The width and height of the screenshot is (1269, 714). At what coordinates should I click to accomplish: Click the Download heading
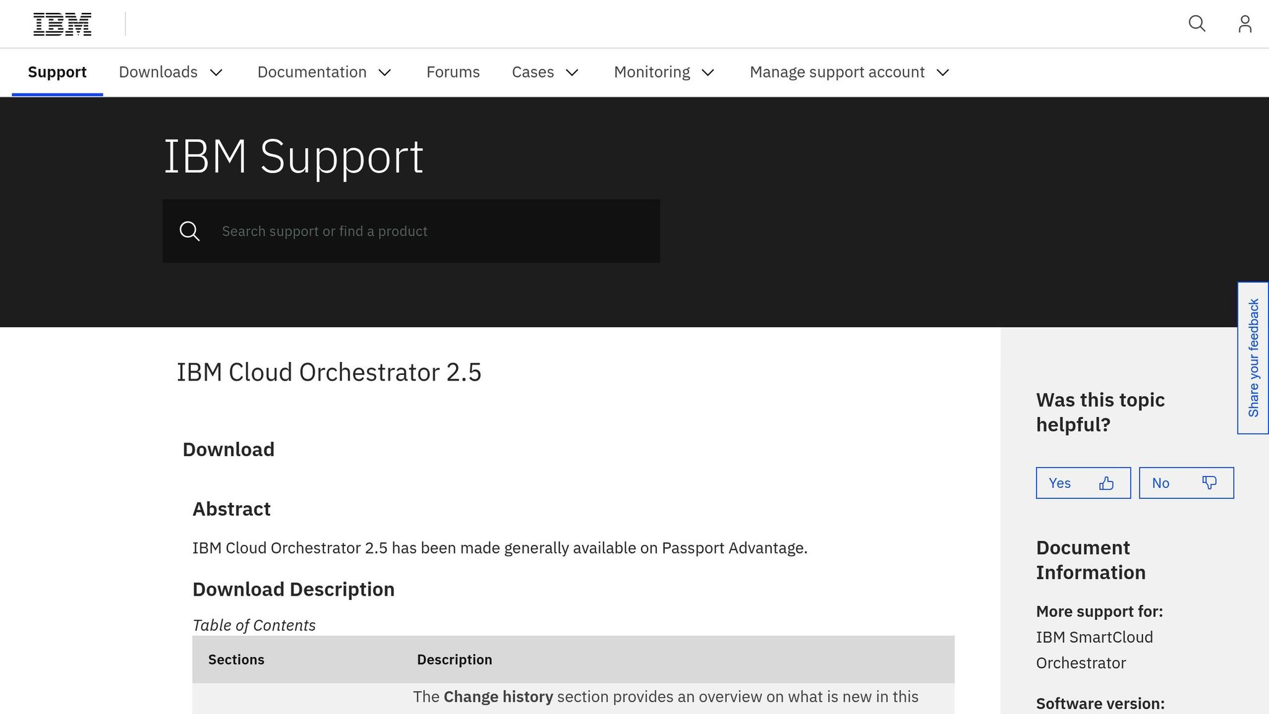click(x=229, y=449)
